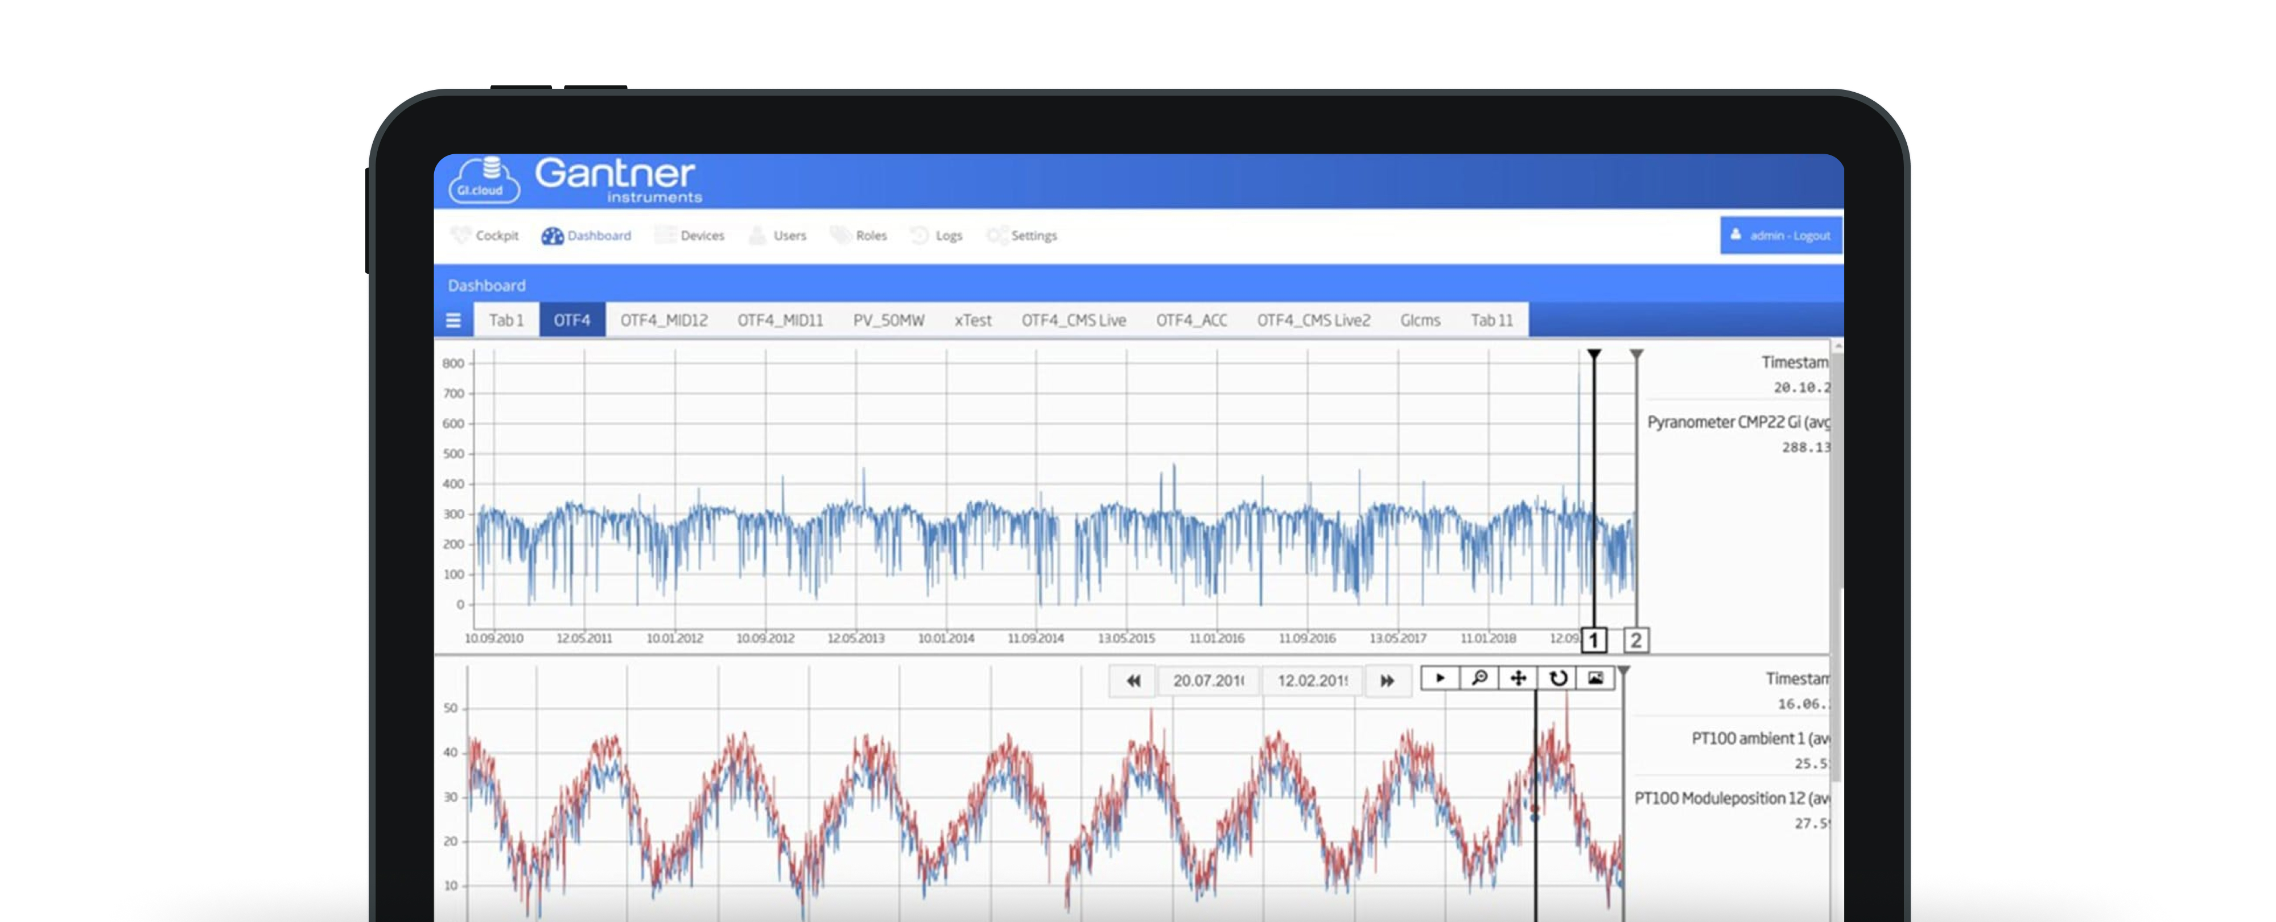Image resolution: width=2276 pixels, height=922 pixels.
Task: Click the save chart as image icon
Action: click(x=1595, y=678)
